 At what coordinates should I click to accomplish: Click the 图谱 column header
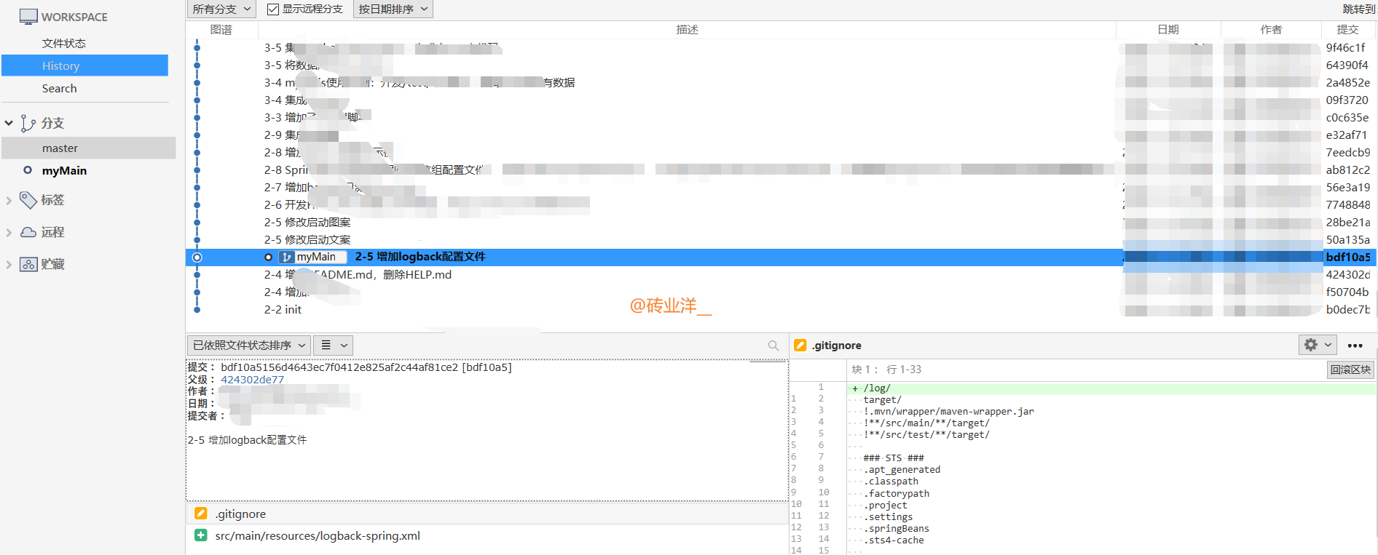pyautogui.click(x=221, y=29)
